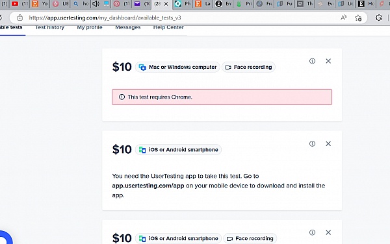Open the My profile tab
This screenshot has width=390, height=244.
tap(90, 27)
